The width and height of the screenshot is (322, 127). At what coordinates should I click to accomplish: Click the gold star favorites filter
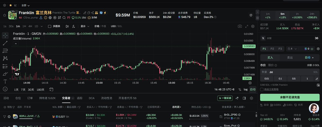click(x=10, y=5)
